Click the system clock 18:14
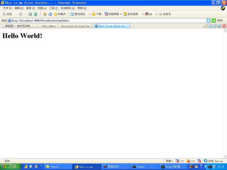227x170 pixels. (x=221, y=167)
